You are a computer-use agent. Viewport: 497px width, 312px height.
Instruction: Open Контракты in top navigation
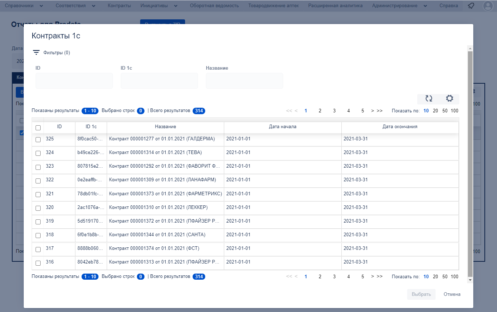click(119, 6)
